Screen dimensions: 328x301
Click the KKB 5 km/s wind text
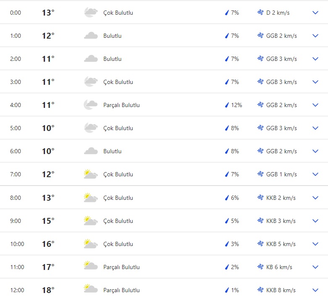[x=281, y=244]
